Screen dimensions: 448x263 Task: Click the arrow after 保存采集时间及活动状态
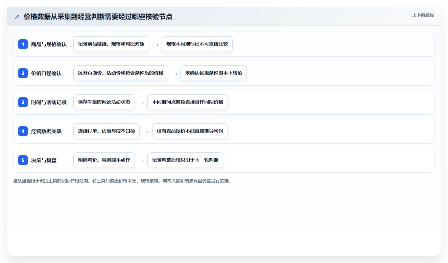pyautogui.click(x=141, y=103)
